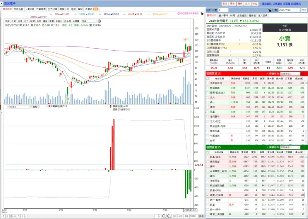Image resolution: width=308 pixels, height=219 pixels.
Task: Go to chart page 2 at bottom left
Action: tap(7, 216)
